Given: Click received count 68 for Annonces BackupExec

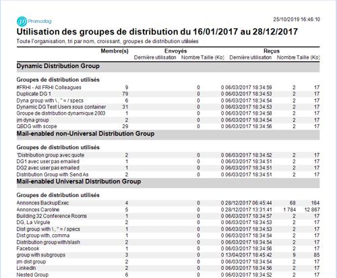Looking at the screenshot, I should [x=293, y=203].
